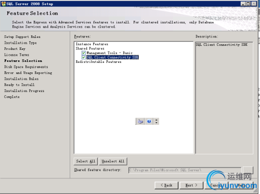Close the SQL Server 2008 Setup window

[x=254, y=4]
